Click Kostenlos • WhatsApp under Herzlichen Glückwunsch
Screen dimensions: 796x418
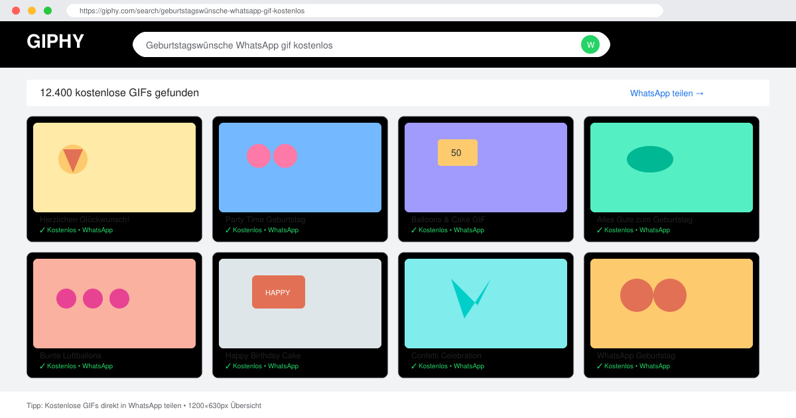click(76, 230)
